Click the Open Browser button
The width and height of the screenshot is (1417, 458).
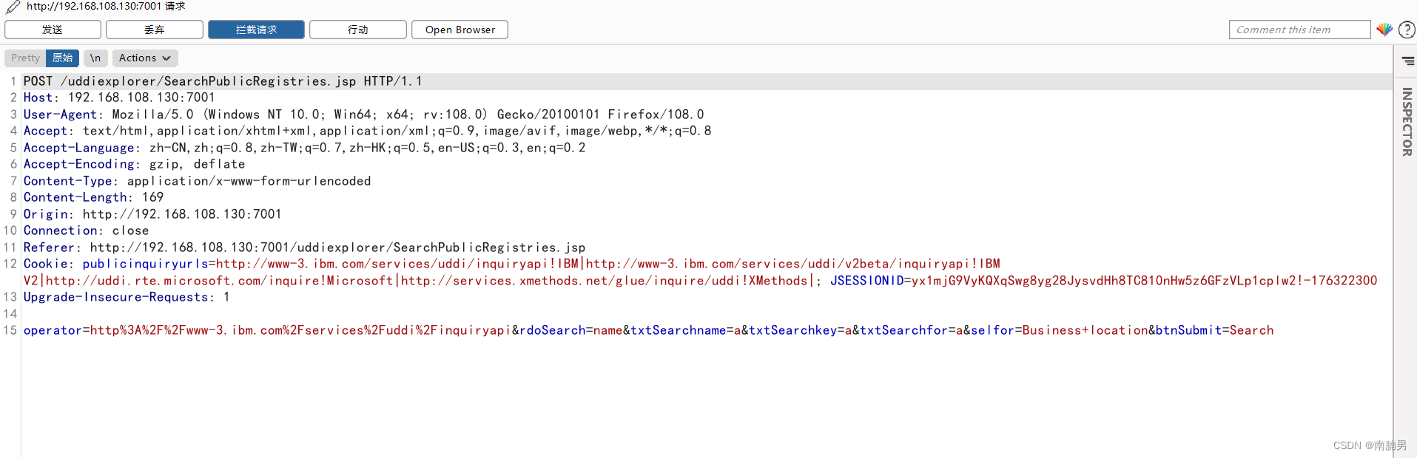tap(460, 30)
